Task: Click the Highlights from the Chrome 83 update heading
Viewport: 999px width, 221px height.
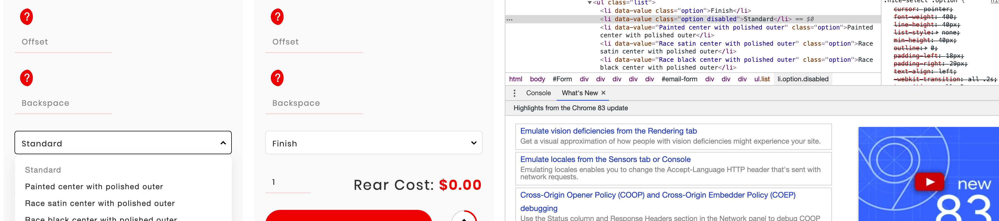Action: pos(571,108)
